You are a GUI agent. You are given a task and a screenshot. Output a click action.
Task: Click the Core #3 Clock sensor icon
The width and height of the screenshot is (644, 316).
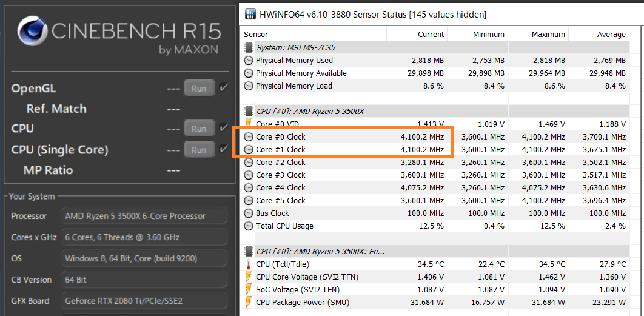point(249,175)
